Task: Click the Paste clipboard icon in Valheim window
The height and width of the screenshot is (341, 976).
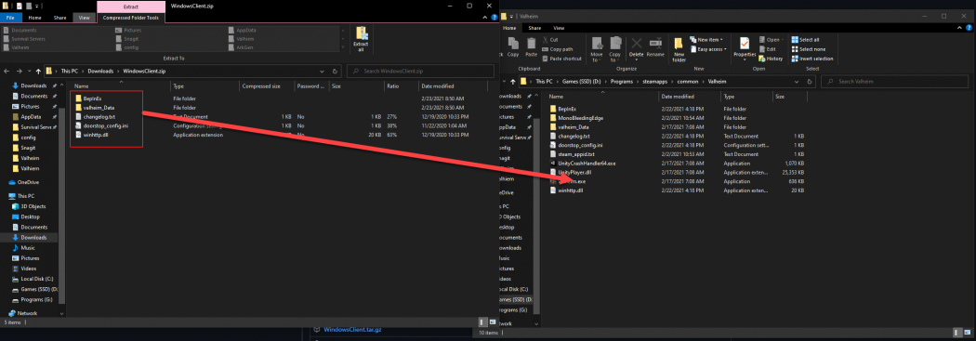Action: tap(532, 43)
